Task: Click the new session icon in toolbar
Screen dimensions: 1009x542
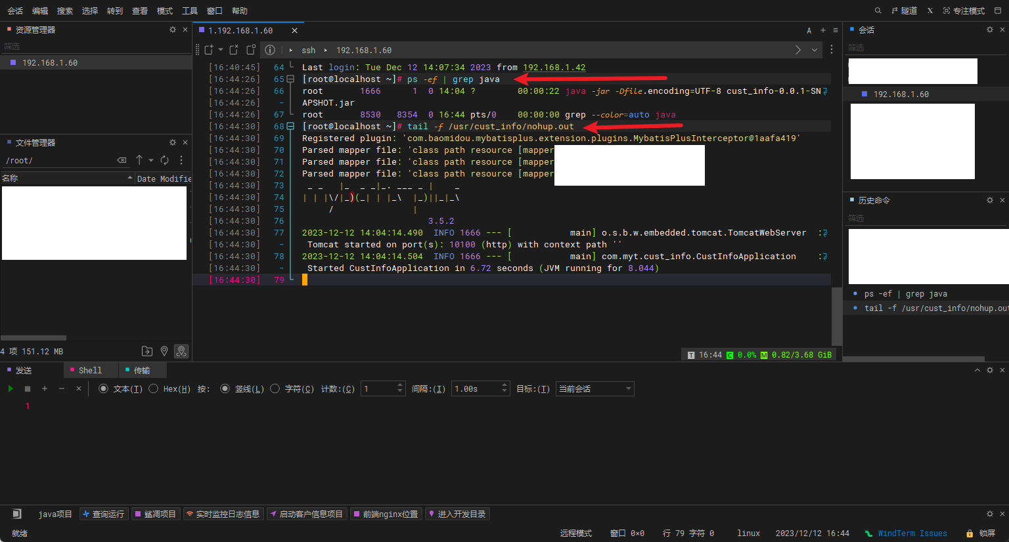Action: tap(209, 50)
